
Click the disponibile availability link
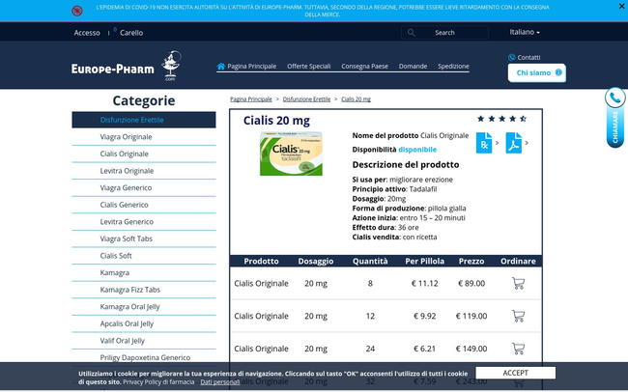417,150
